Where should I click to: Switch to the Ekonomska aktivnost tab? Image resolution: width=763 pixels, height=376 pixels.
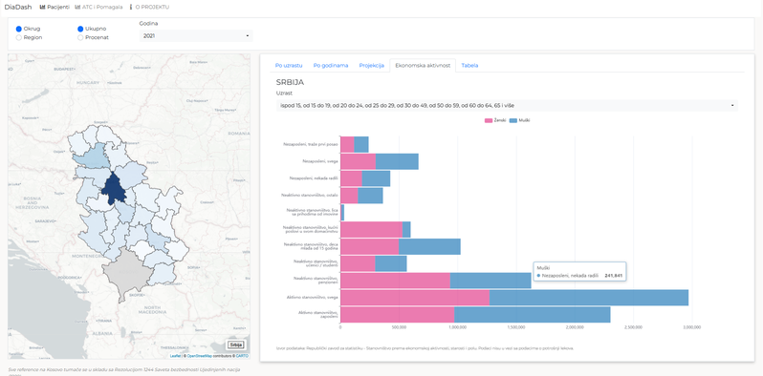(423, 65)
